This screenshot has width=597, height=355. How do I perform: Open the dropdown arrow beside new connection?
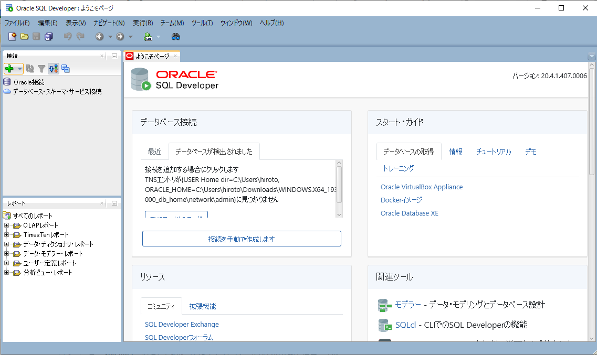tap(20, 69)
